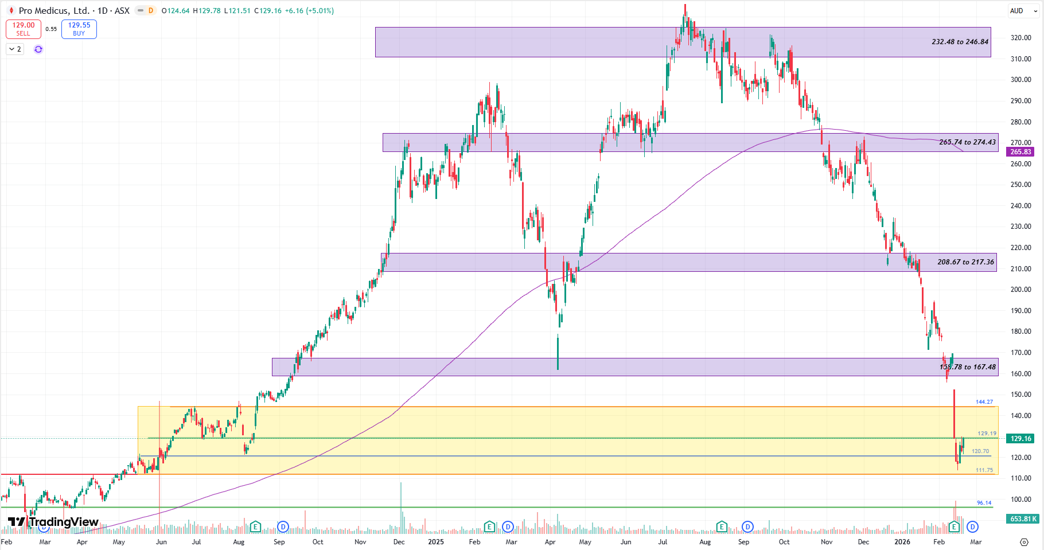
Task: Click the 653.81 K volume label
Action: (x=1023, y=519)
